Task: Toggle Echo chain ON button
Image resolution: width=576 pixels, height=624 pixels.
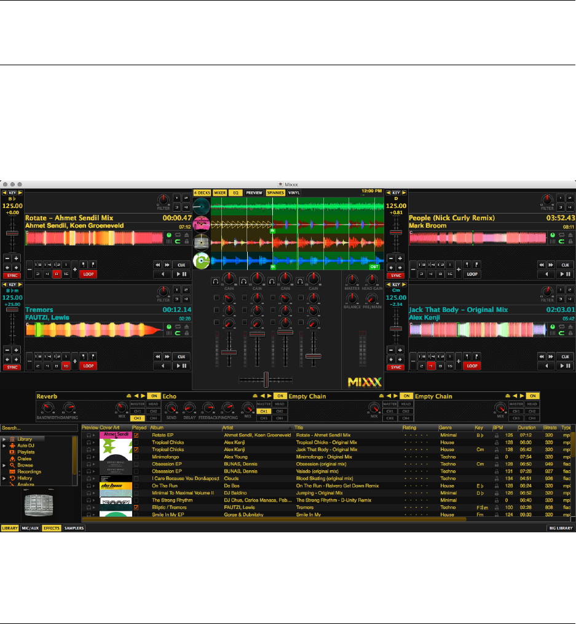Action: 280,396
